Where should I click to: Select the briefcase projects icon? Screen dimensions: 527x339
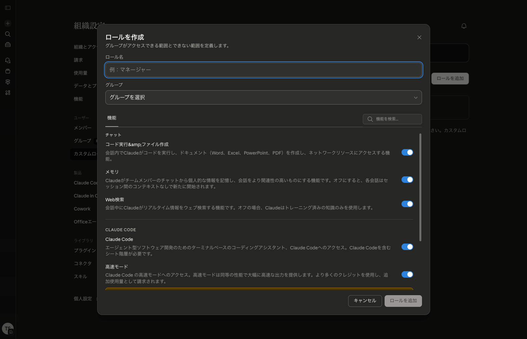click(7, 44)
